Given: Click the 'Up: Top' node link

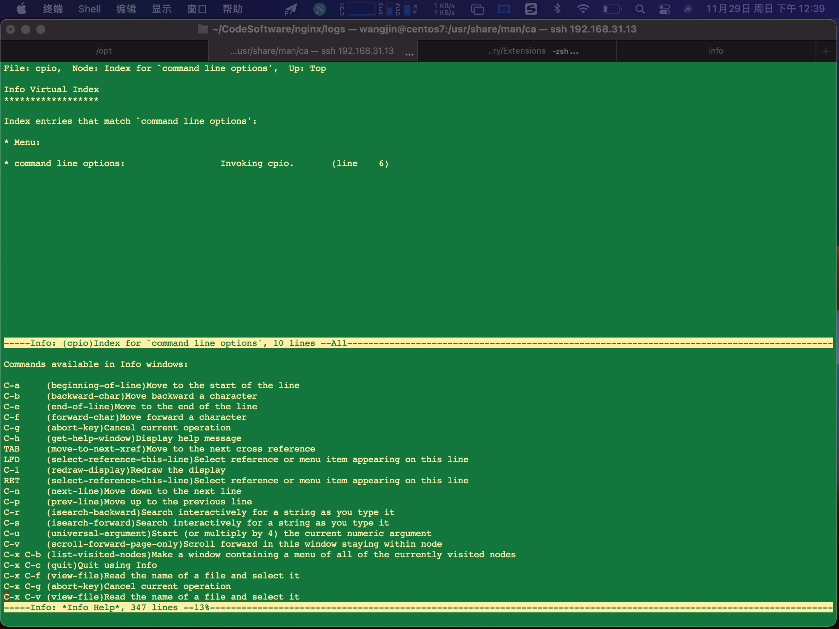Looking at the screenshot, I should coord(307,68).
